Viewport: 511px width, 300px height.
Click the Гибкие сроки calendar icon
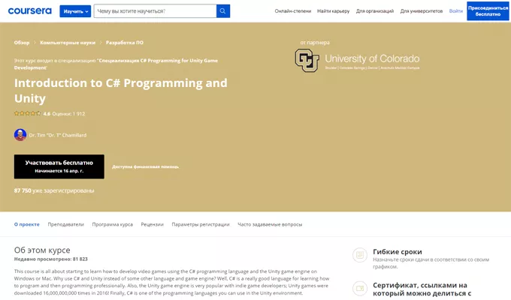tap(360, 255)
